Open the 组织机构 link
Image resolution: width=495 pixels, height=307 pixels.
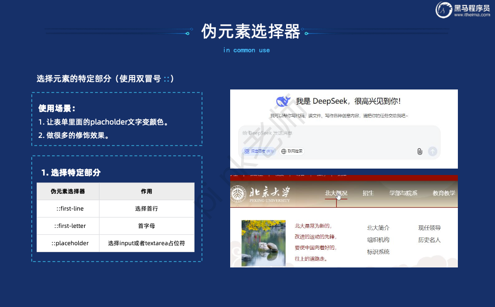[x=378, y=240]
